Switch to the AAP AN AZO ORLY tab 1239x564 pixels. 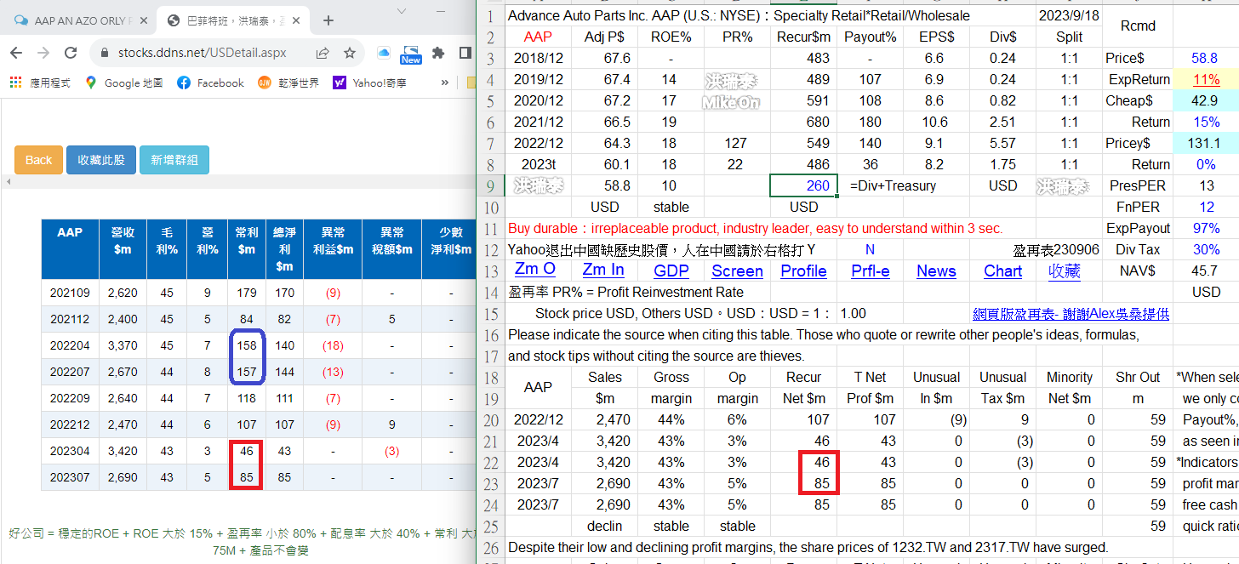pyautogui.click(x=79, y=20)
